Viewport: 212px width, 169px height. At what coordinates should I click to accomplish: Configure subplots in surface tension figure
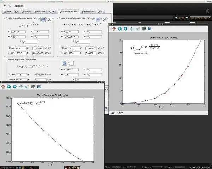[33, 87]
